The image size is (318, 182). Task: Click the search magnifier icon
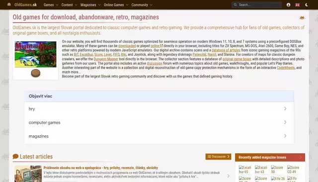[x=235, y=4]
